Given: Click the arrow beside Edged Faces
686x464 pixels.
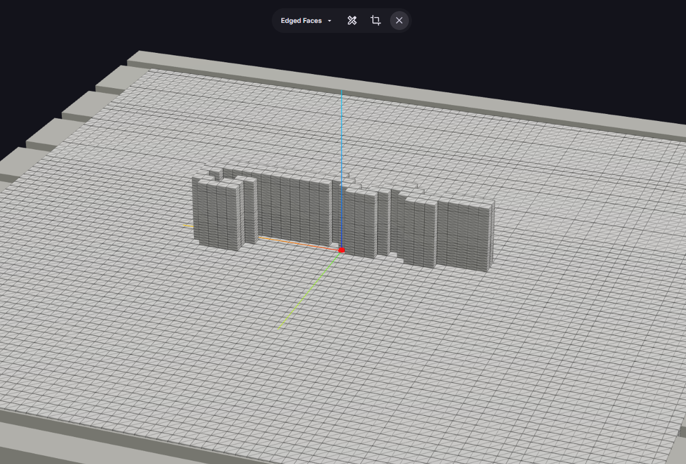Looking at the screenshot, I should [329, 21].
